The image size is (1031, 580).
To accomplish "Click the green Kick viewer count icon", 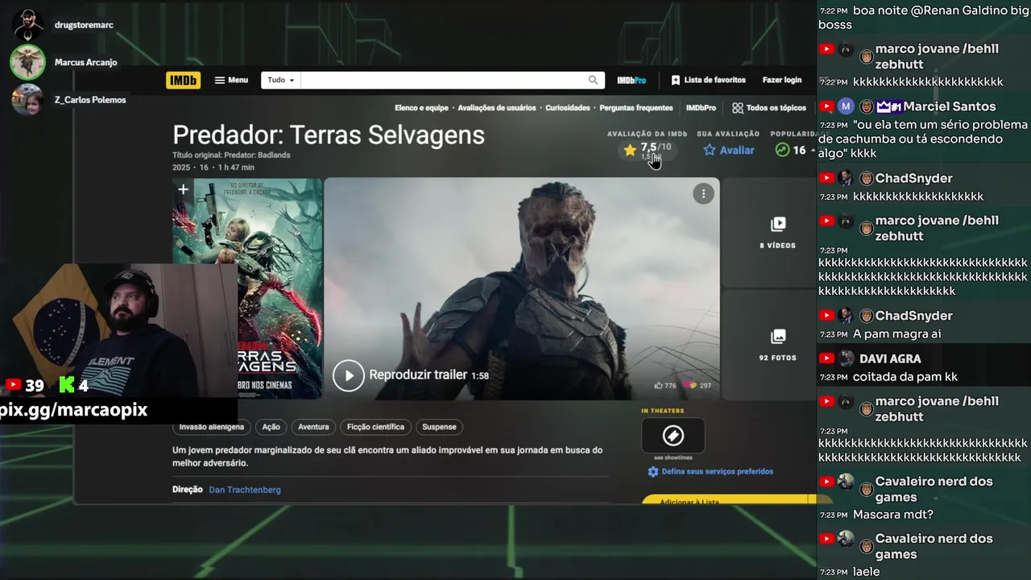I will coord(66,386).
